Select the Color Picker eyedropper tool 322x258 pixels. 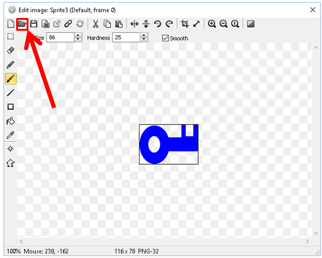pos(11,135)
